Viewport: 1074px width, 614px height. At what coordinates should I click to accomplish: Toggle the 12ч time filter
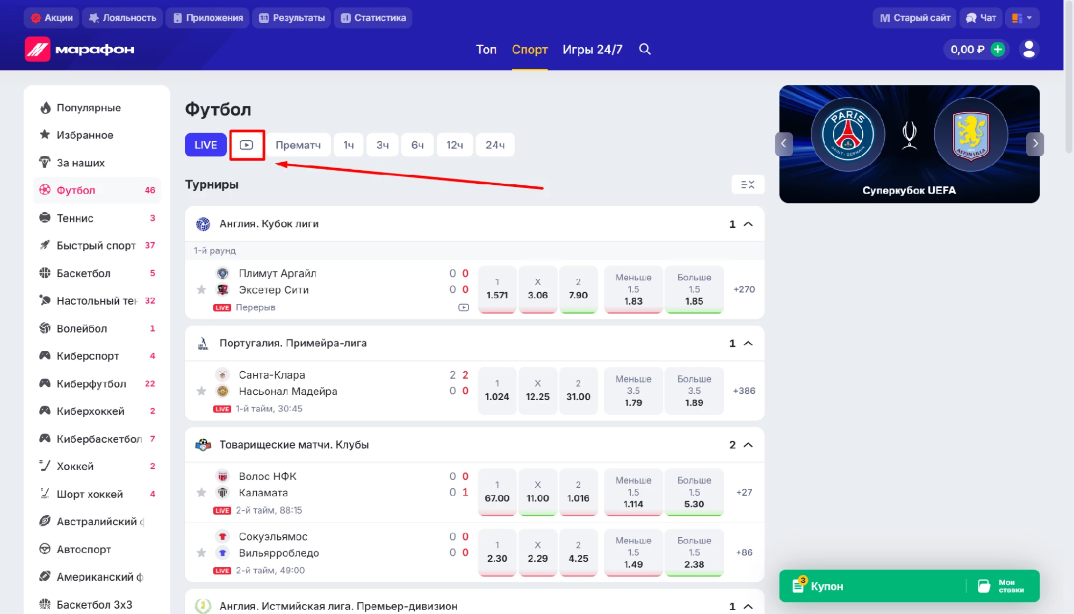[x=455, y=145]
